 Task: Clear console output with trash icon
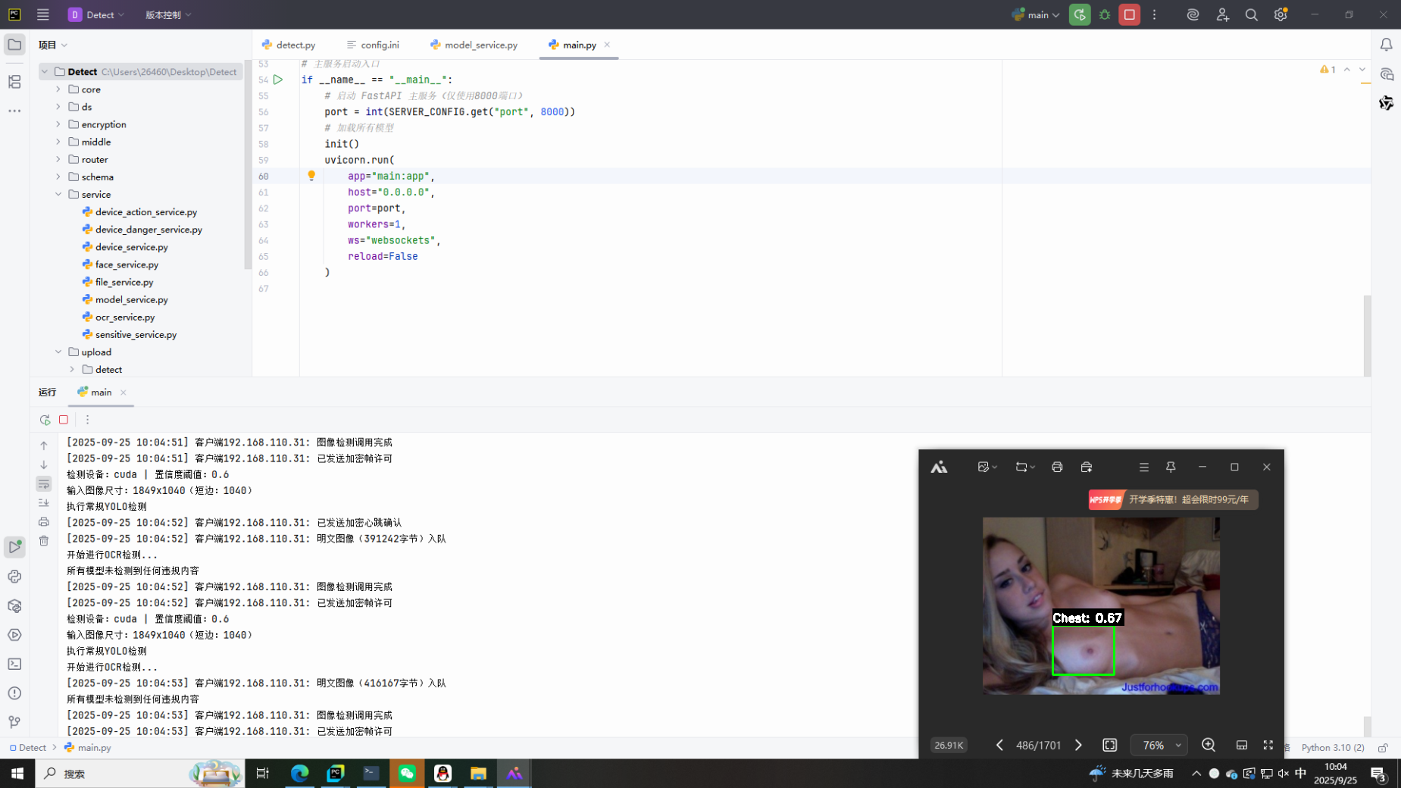[44, 541]
